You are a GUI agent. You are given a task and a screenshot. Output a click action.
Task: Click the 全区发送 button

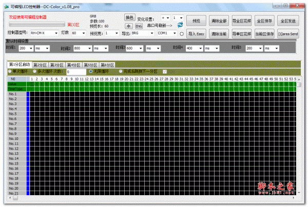coord(287,21)
